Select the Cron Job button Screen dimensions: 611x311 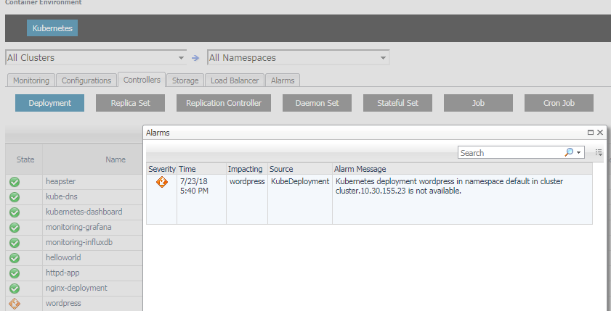559,103
